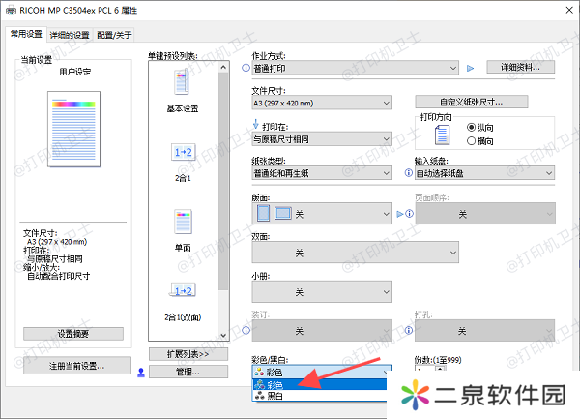Click the 详细资料... button
580x419 pixels.
pos(520,67)
